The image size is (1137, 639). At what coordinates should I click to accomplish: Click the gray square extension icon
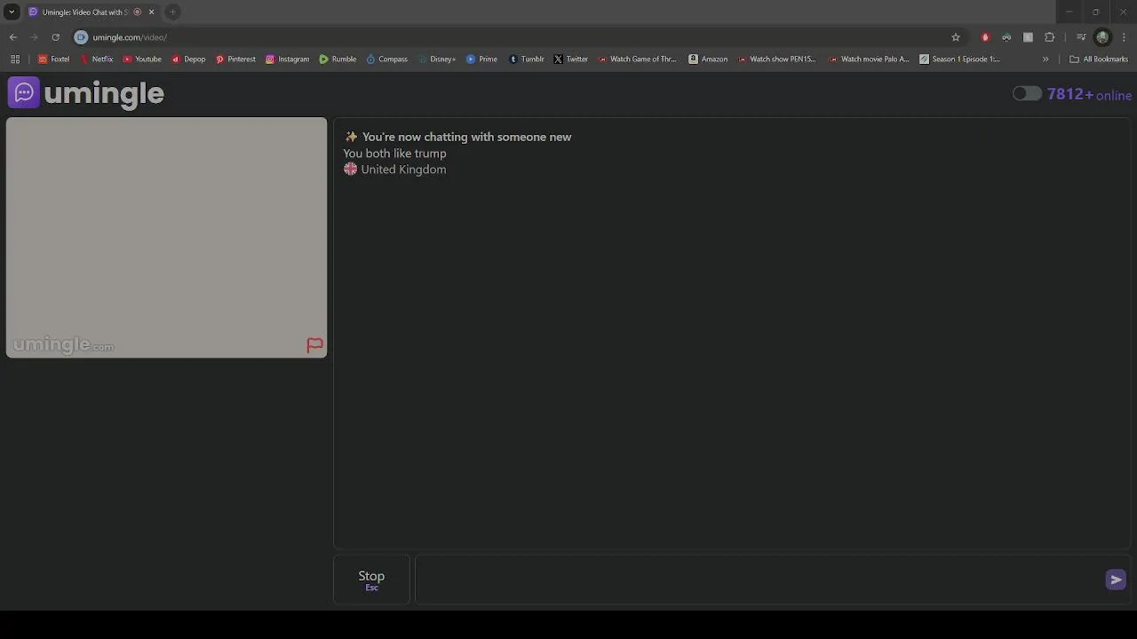pyautogui.click(x=1028, y=37)
